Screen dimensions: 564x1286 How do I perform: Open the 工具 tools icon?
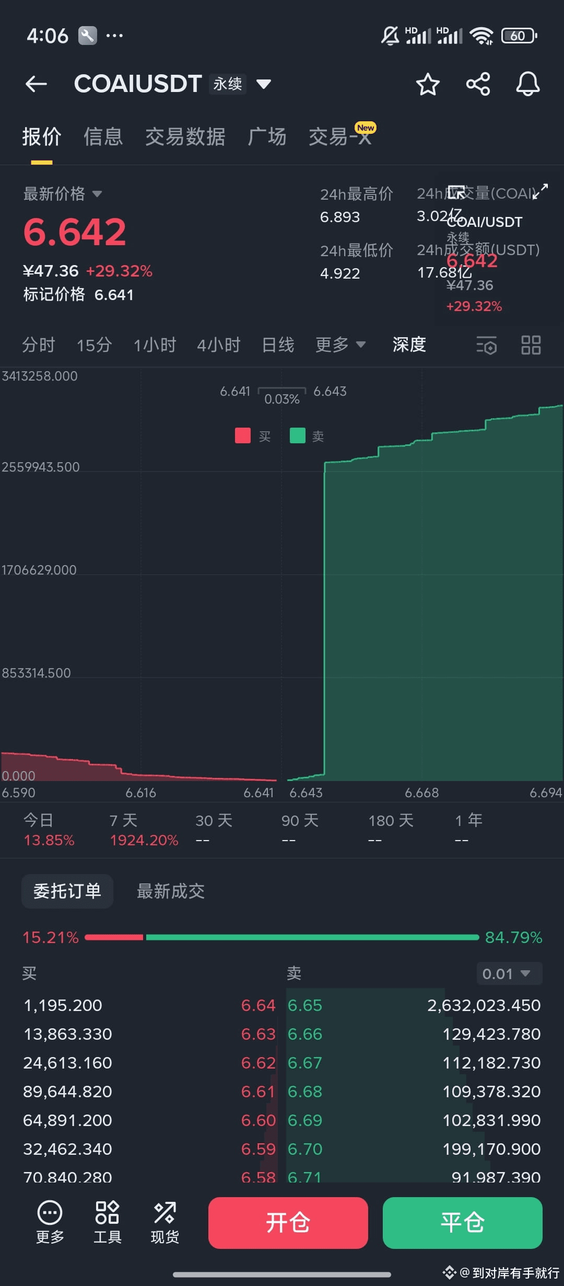(108, 1222)
